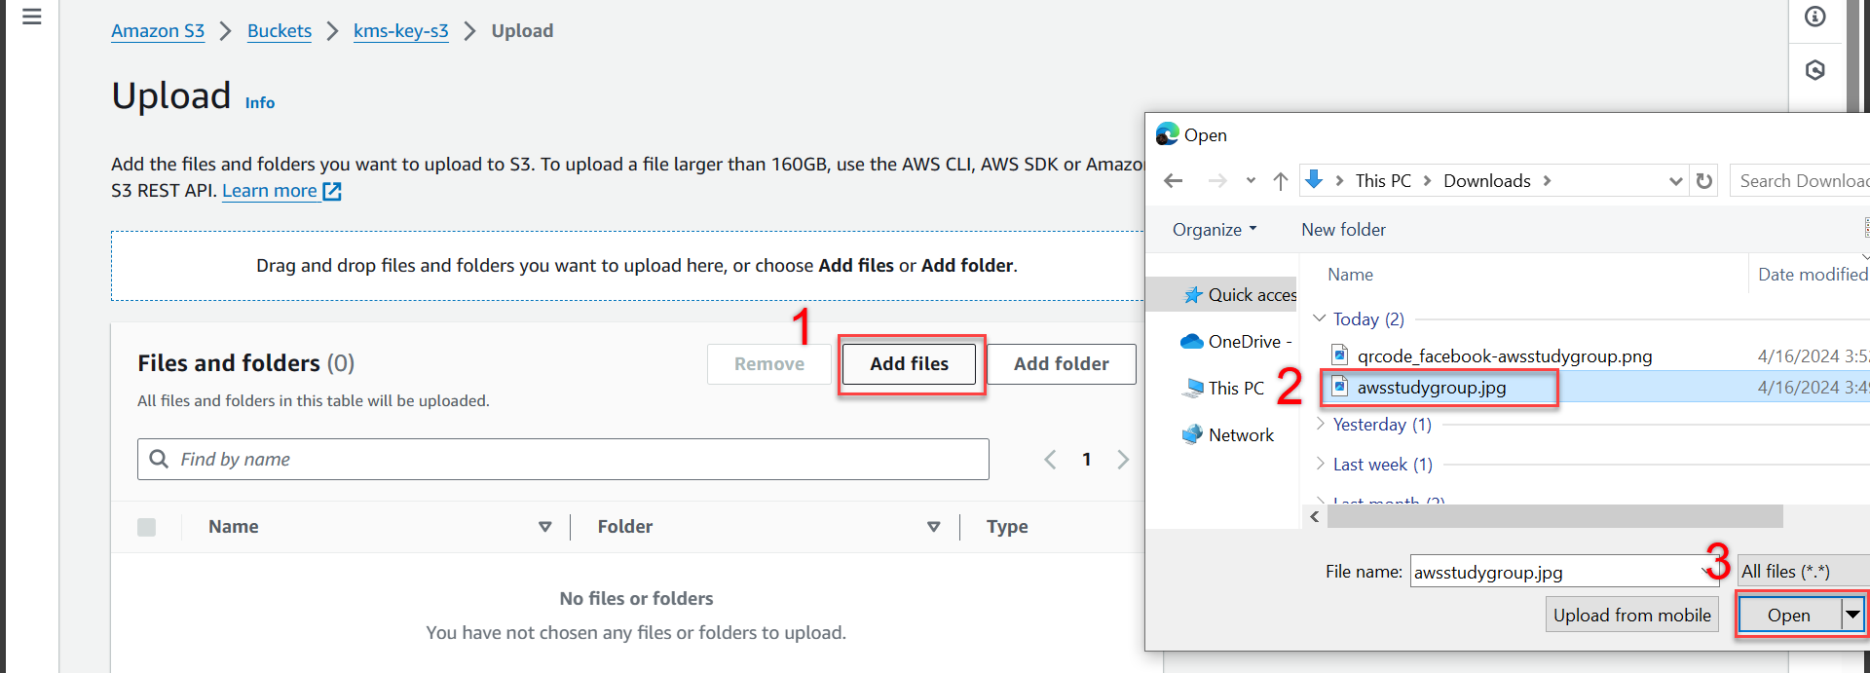Open recent locations dropdown in dialog
This screenshot has width=1870, height=673.
click(x=1251, y=181)
